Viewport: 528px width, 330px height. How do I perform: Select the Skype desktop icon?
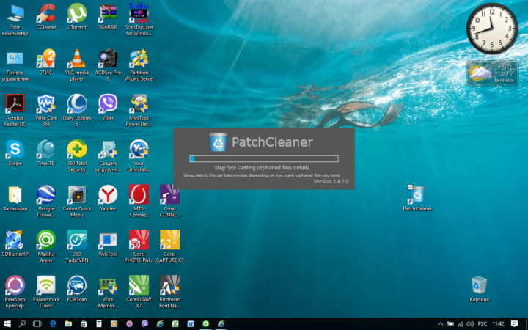pos(15,153)
